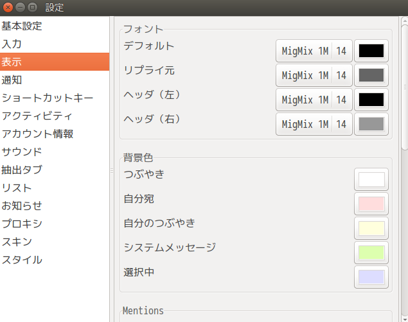Open スタイル settings page

click(x=55, y=259)
